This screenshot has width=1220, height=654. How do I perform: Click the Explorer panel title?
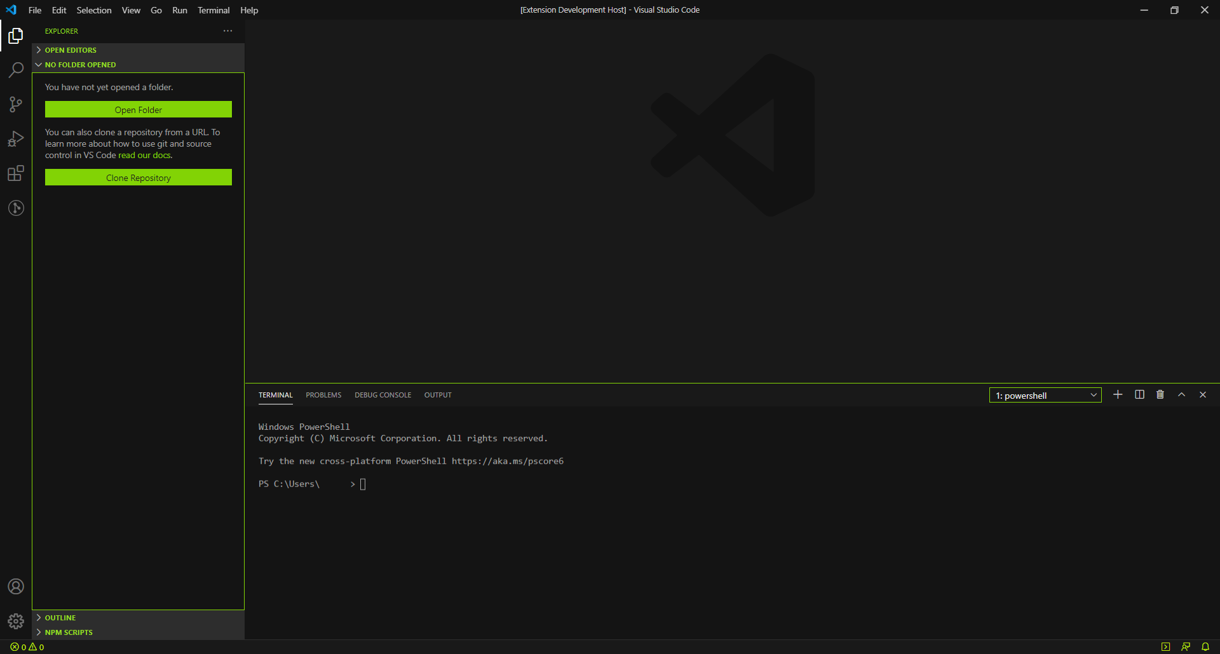62,31
